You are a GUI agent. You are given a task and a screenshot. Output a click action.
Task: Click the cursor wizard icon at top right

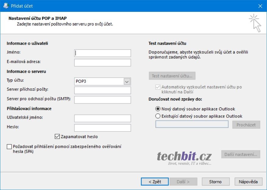(x=255, y=23)
